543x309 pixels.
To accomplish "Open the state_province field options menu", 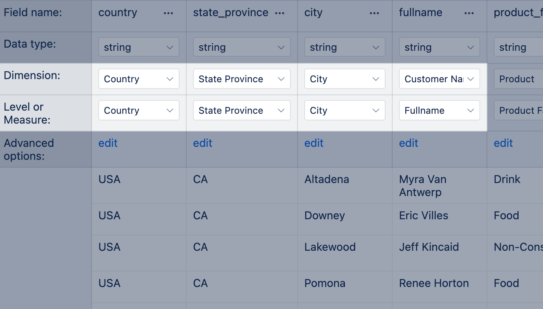I will 279,13.
